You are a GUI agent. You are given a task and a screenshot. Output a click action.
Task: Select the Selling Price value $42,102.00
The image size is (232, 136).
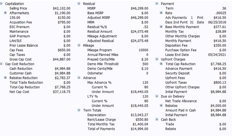61,8
